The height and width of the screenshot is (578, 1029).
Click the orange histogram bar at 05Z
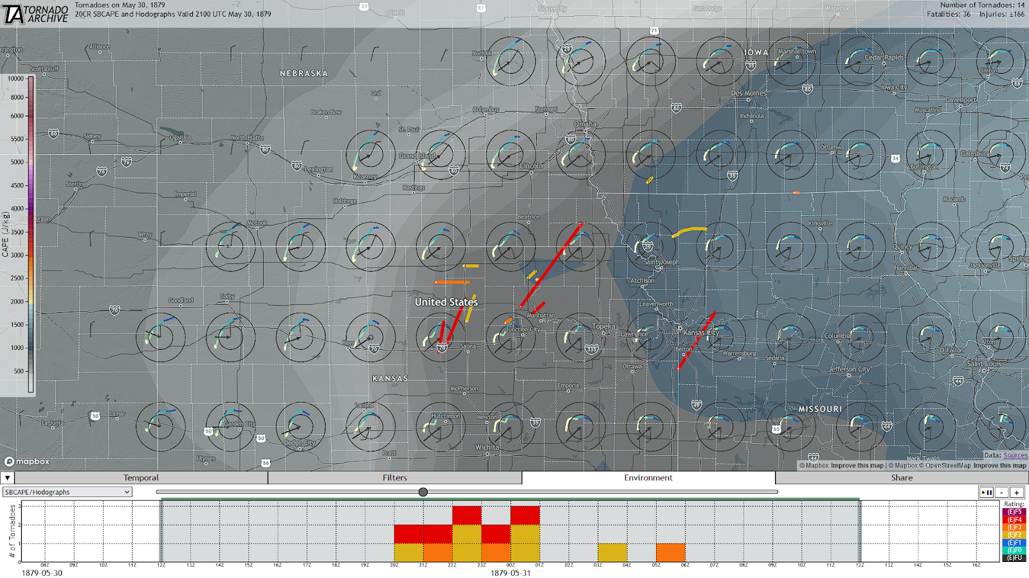click(671, 552)
